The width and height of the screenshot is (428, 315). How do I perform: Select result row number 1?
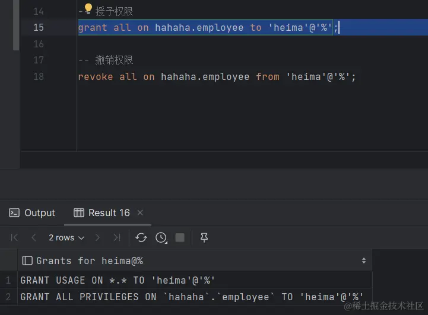pyautogui.click(x=8, y=280)
